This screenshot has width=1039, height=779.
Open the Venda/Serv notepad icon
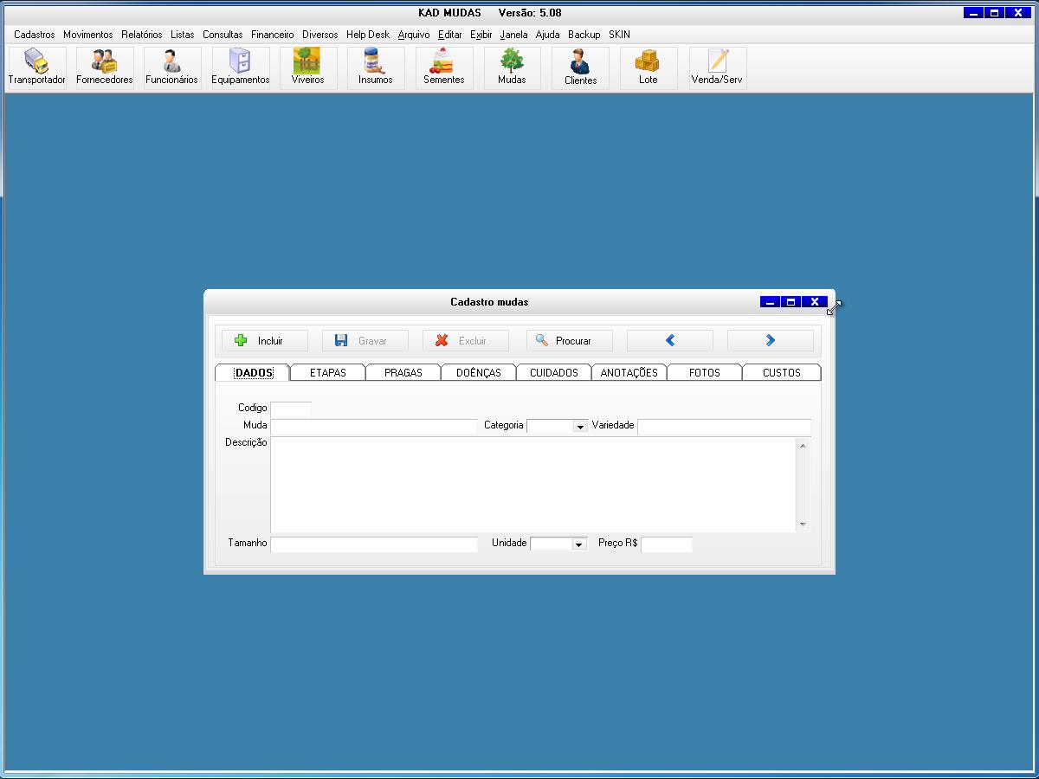pyautogui.click(x=718, y=68)
